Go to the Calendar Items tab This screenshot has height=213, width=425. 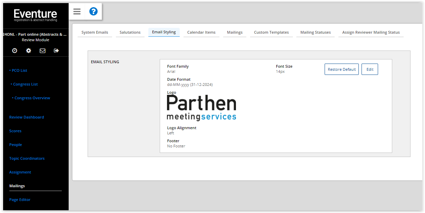click(x=201, y=32)
